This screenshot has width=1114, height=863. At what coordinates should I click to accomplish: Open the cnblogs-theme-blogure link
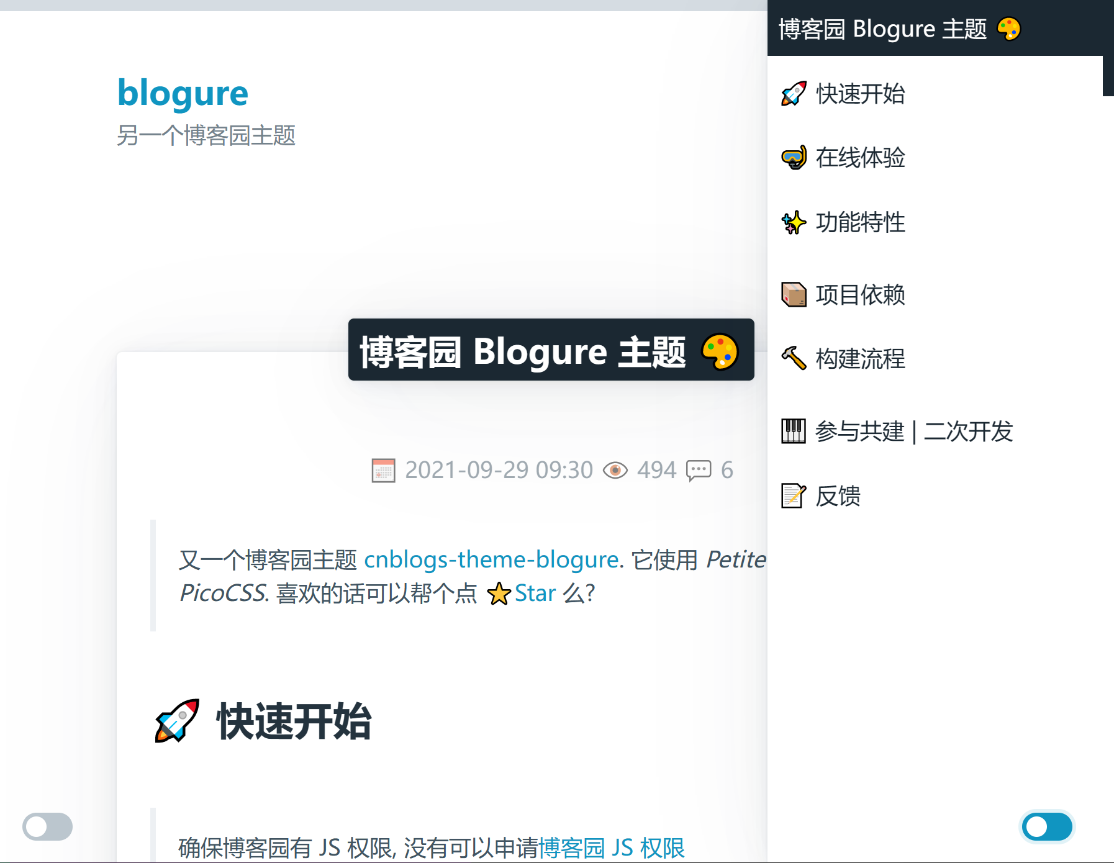coord(491,559)
